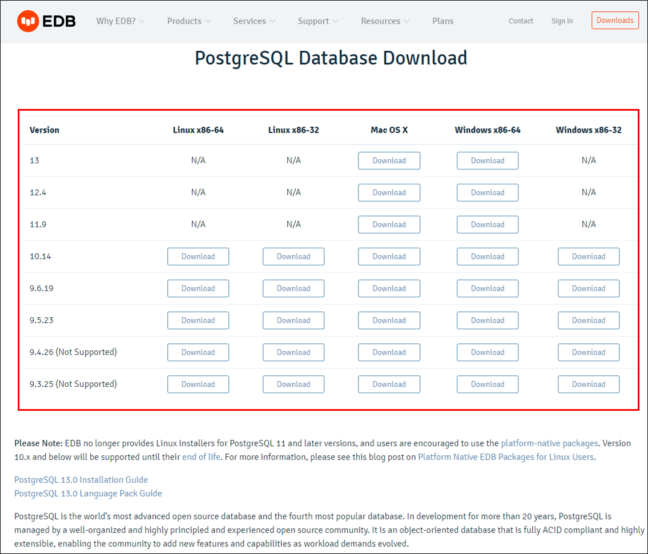The height and width of the screenshot is (554, 648).
Task: Click the 11.9 version label
Action: [38, 224]
